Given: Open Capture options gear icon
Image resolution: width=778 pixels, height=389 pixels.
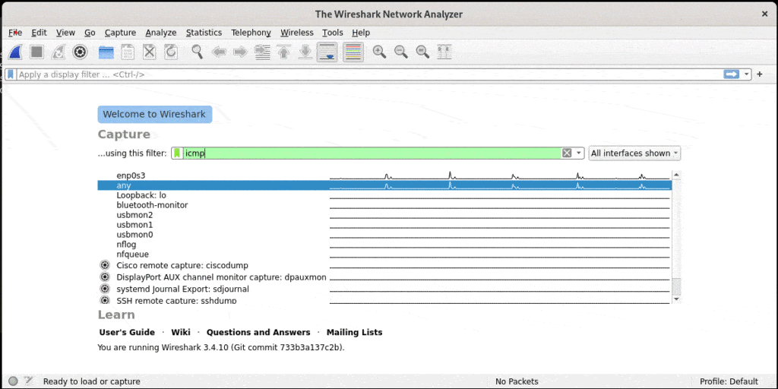Looking at the screenshot, I should [x=80, y=52].
